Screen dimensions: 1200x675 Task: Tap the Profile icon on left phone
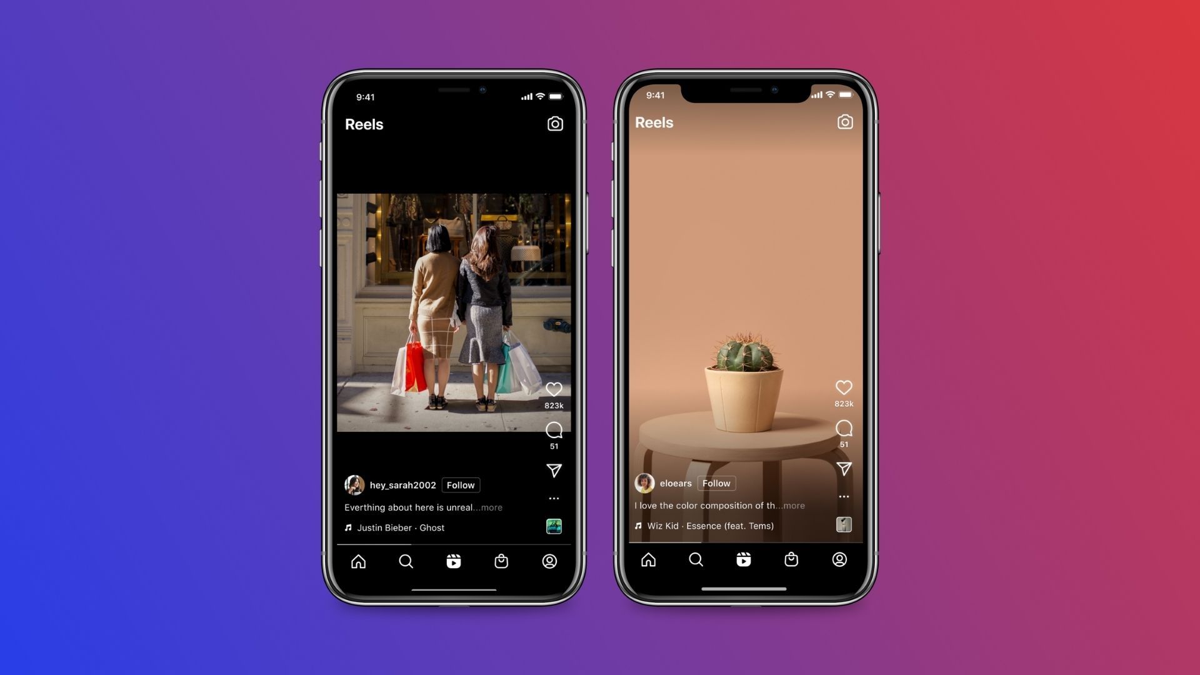point(548,561)
